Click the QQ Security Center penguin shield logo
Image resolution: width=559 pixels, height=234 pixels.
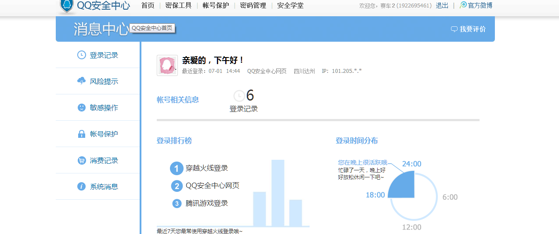pyautogui.click(x=67, y=6)
